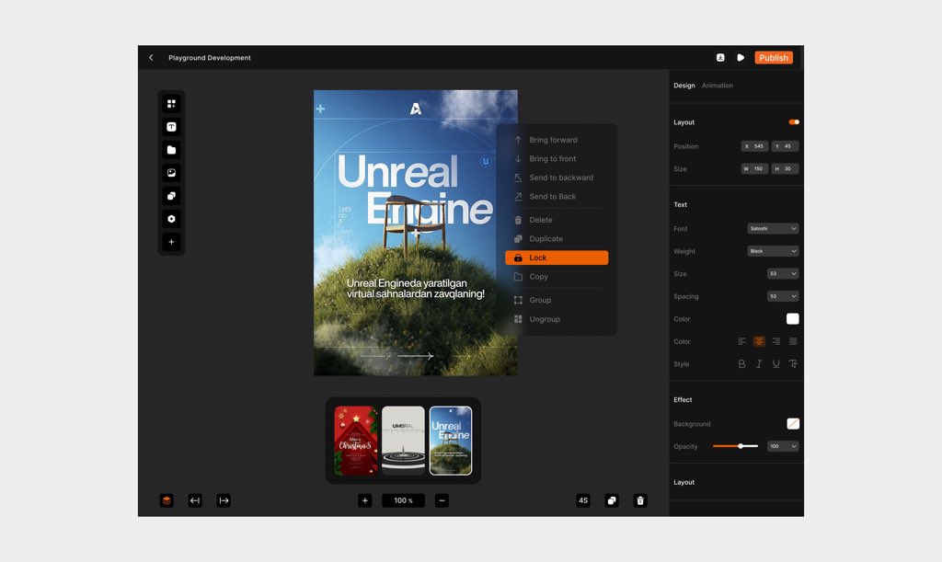
Task: Click the Size W input field
Action: point(754,168)
